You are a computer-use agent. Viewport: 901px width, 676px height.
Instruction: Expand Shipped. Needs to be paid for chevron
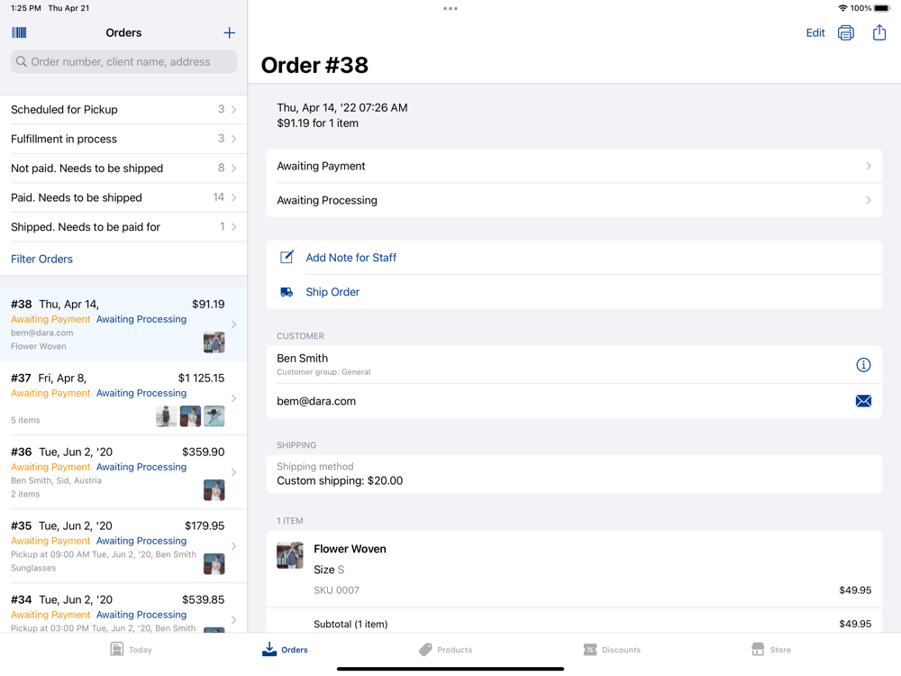pyautogui.click(x=234, y=226)
